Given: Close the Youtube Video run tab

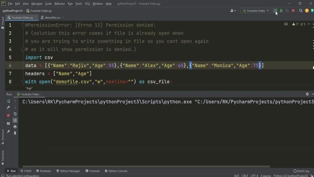Looking at the screenshot, I should tap(41, 94).
